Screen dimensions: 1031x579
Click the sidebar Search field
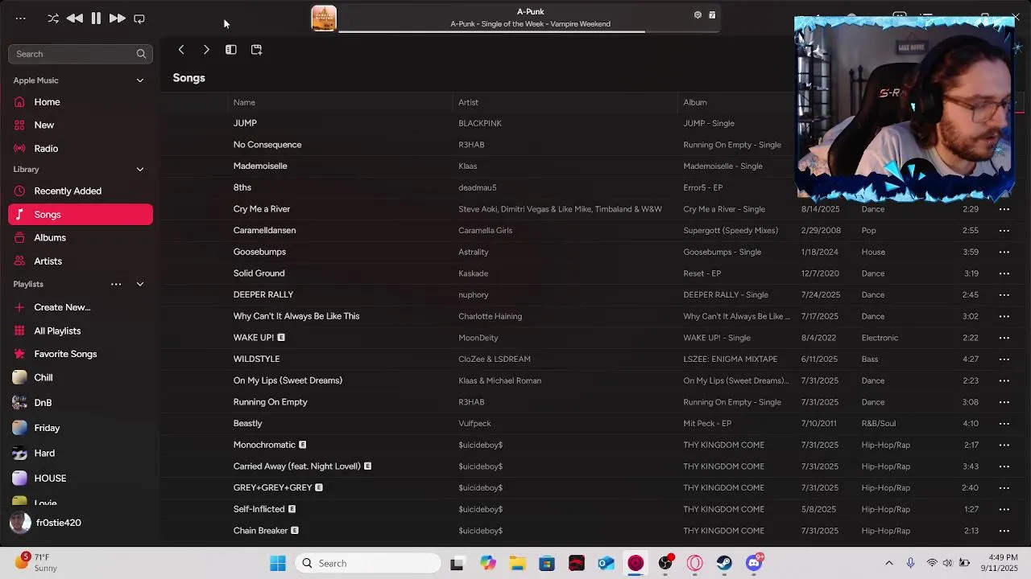(80, 54)
